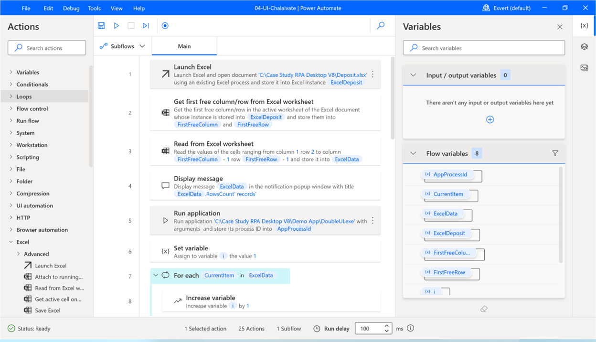Collapse the For each loop
This screenshot has height=342, width=596.
155,276
